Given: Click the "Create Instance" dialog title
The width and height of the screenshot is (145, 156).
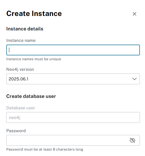Looking at the screenshot, I should click(x=34, y=14).
